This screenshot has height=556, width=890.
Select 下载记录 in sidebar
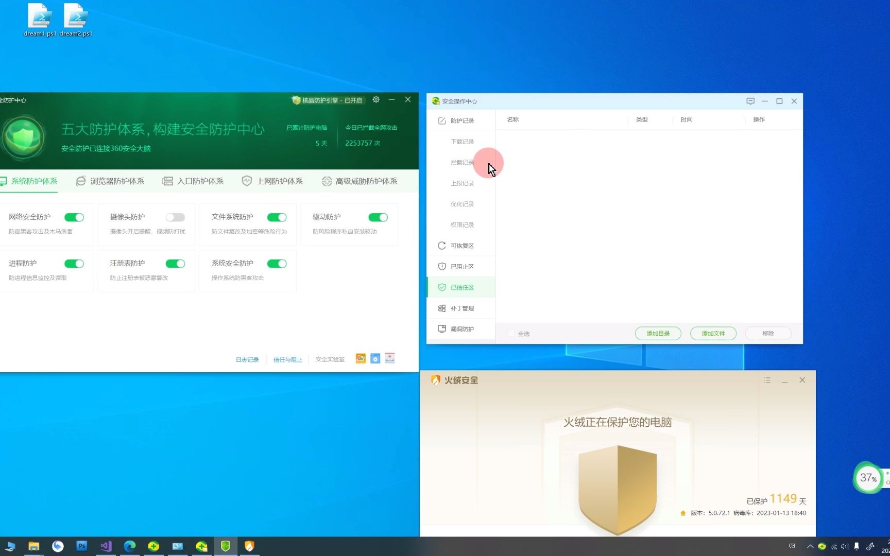click(462, 142)
